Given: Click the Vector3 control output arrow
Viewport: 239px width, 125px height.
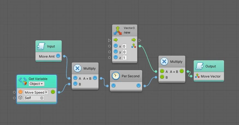Looking at the screenshot, I should [134, 40].
